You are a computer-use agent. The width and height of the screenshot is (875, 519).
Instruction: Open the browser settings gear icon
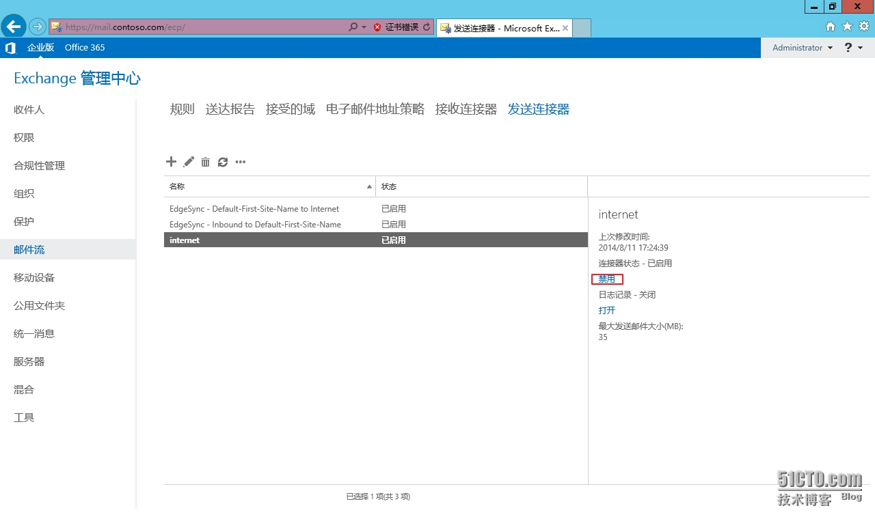[863, 27]
